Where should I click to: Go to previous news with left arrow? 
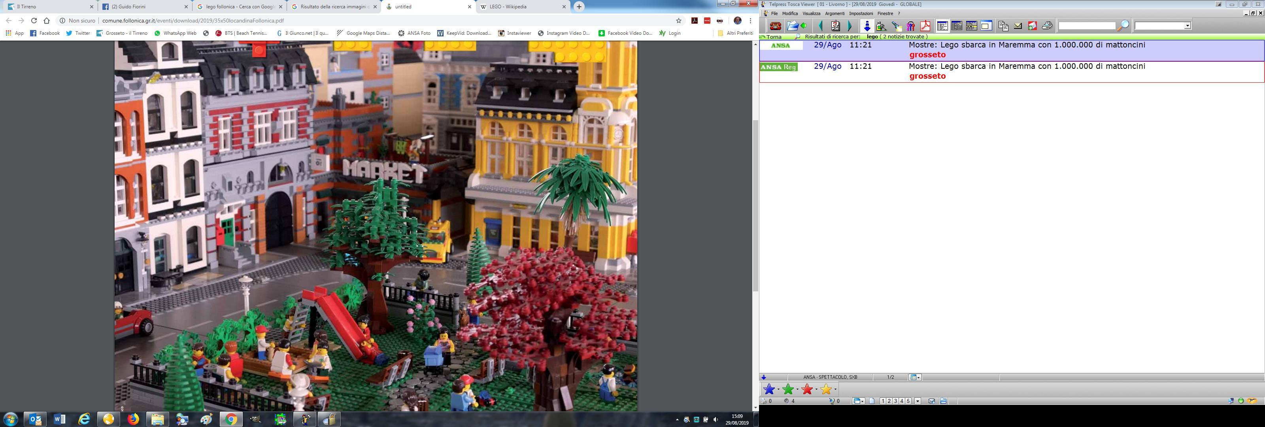click(x=820, y=26)
